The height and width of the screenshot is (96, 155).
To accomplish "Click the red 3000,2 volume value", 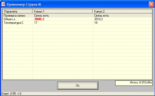I will tap(39, 19).
